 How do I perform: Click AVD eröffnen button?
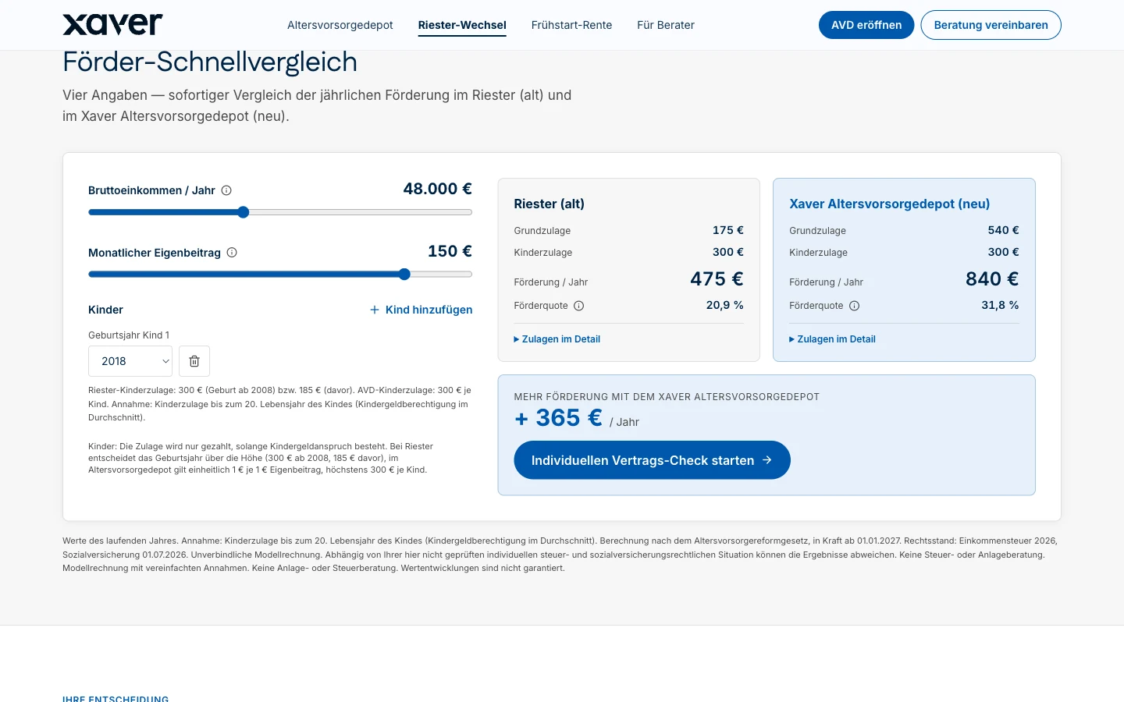click(x=866, y=25)
